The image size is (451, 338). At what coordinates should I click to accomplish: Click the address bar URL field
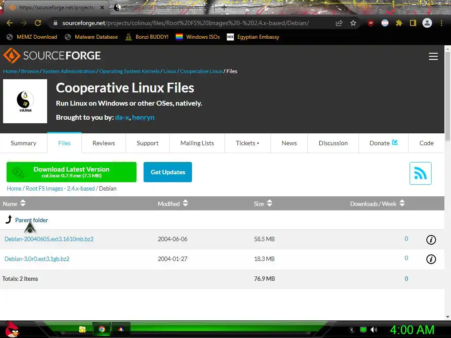tap(185, 23)
